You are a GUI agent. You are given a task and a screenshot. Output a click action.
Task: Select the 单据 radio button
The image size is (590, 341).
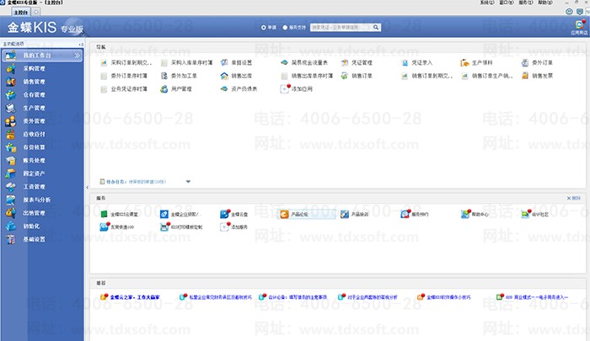(265, 28)
